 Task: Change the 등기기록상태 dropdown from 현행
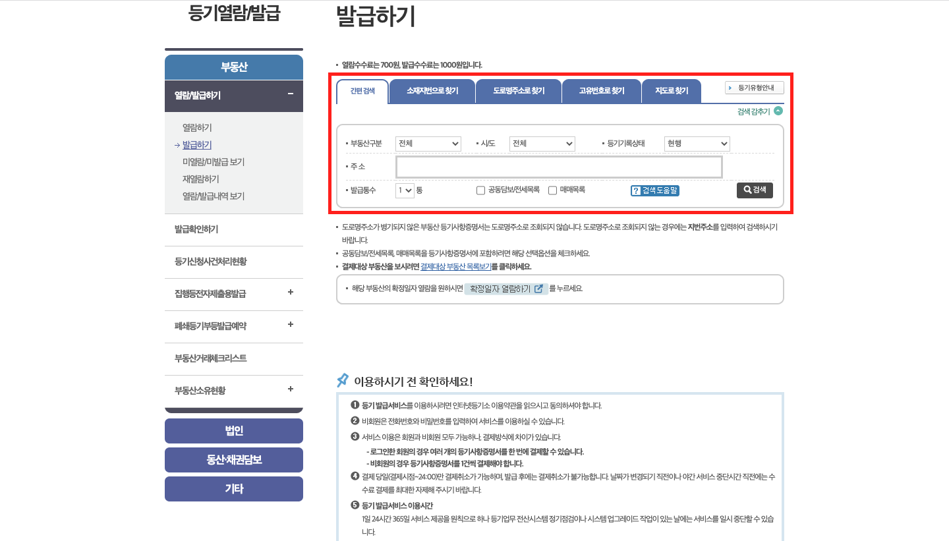(697, 143)
